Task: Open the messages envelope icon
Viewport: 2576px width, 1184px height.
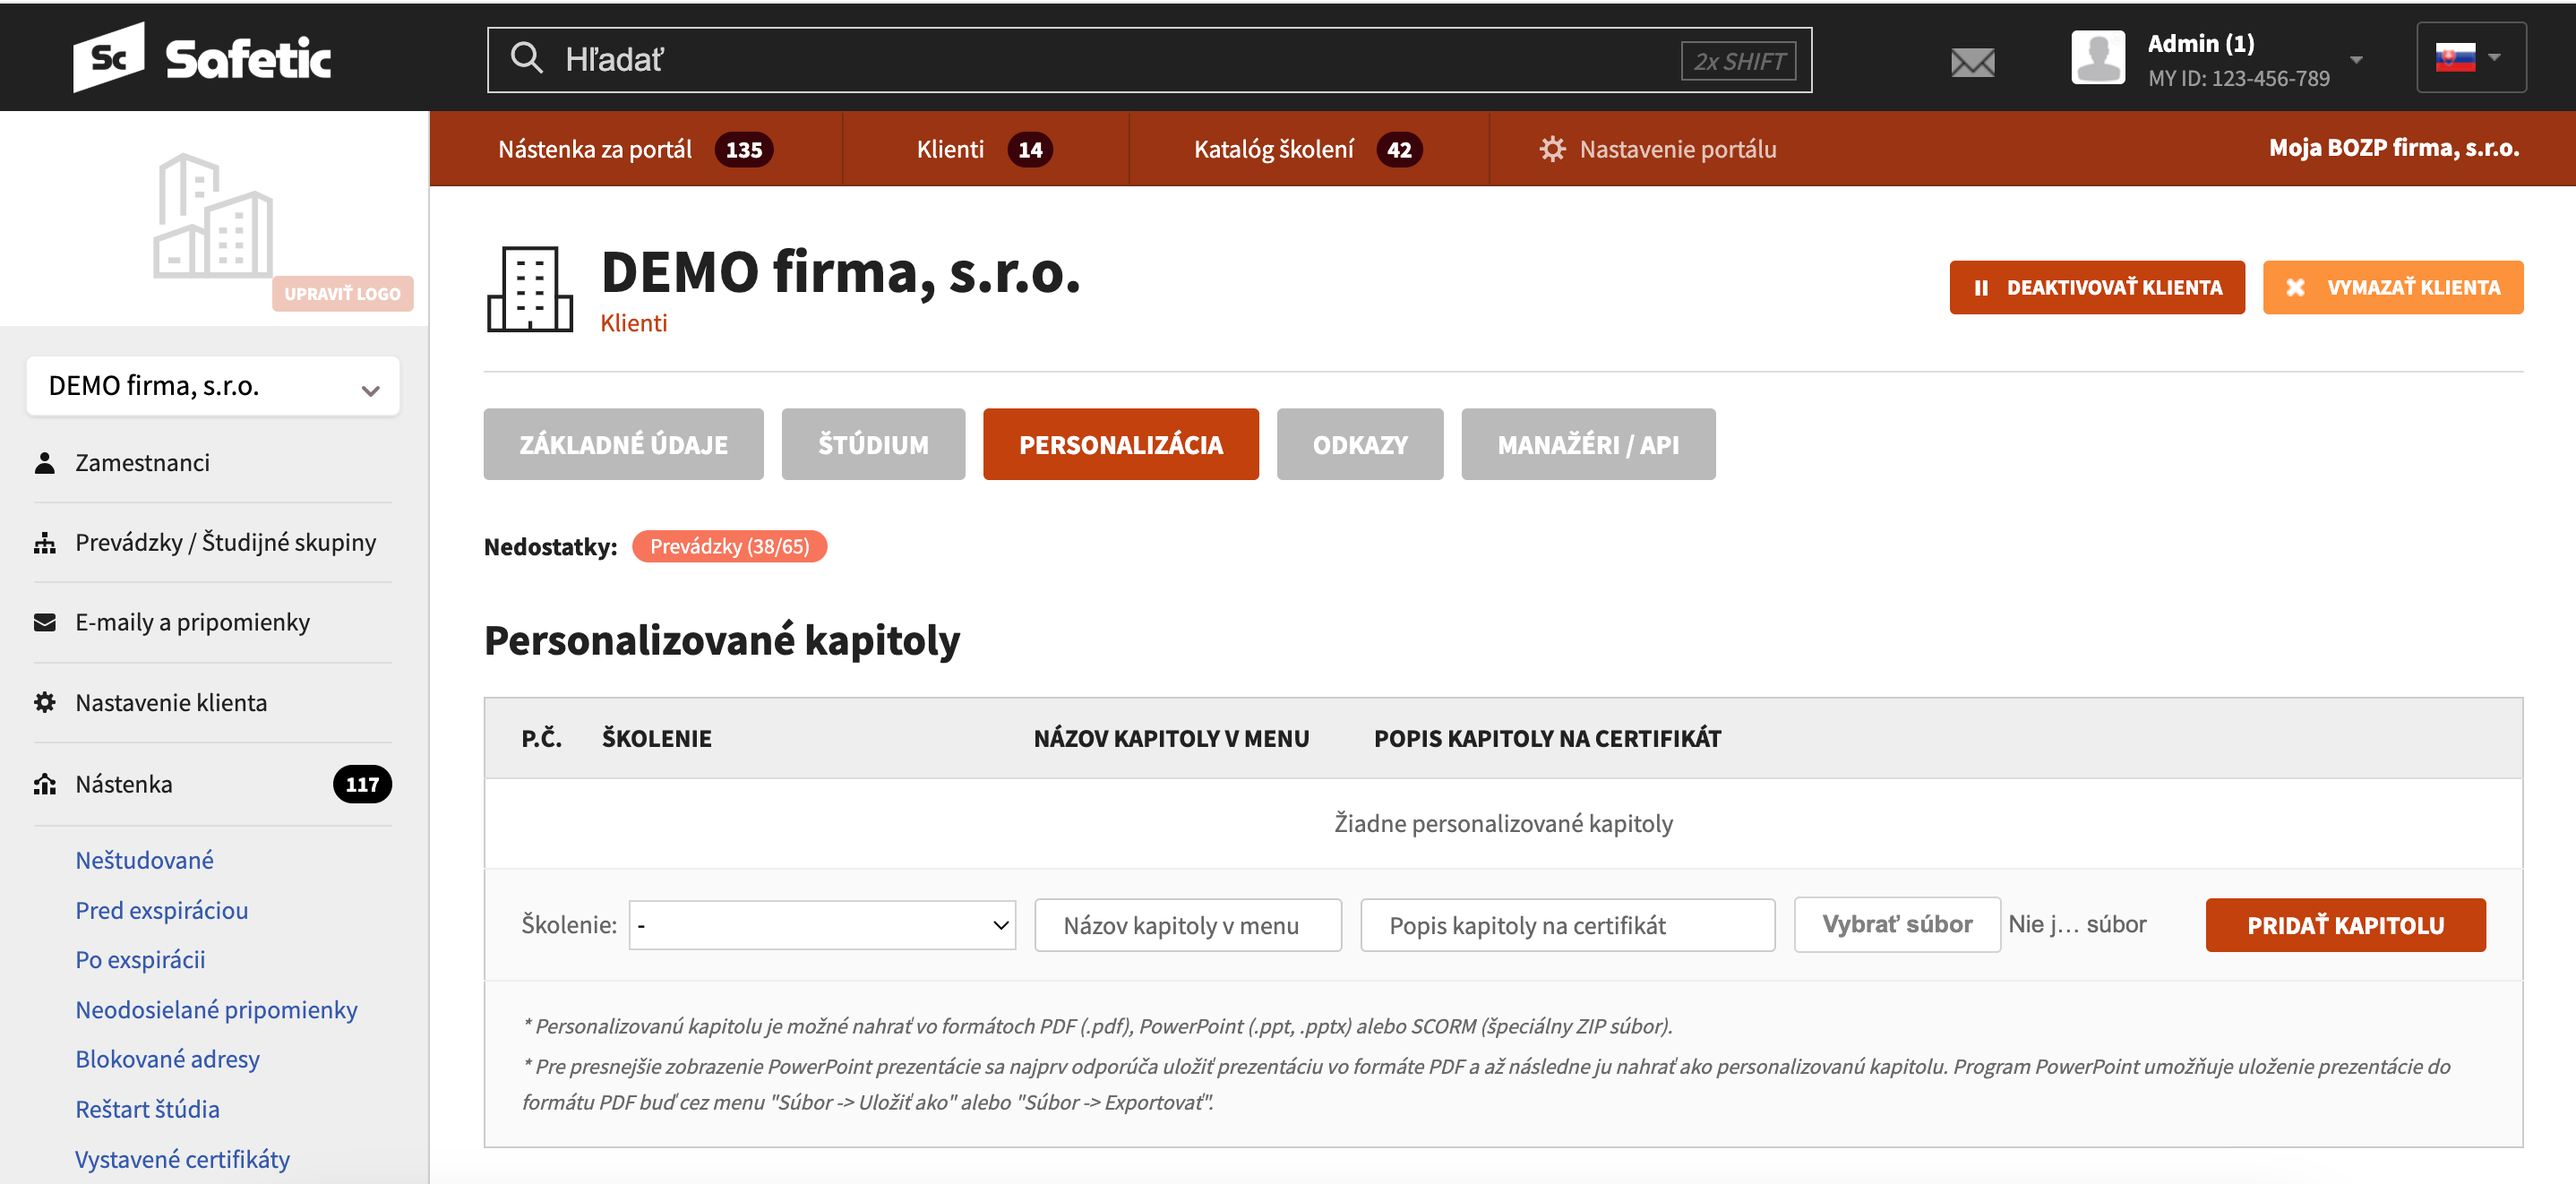Action: tap(1972, 62)
